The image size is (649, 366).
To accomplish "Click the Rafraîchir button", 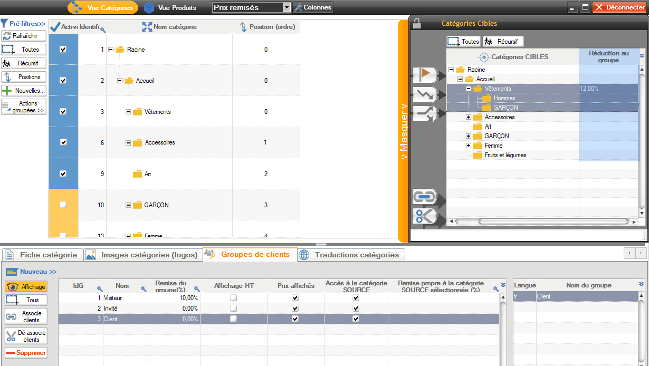I will click(24, 36).
